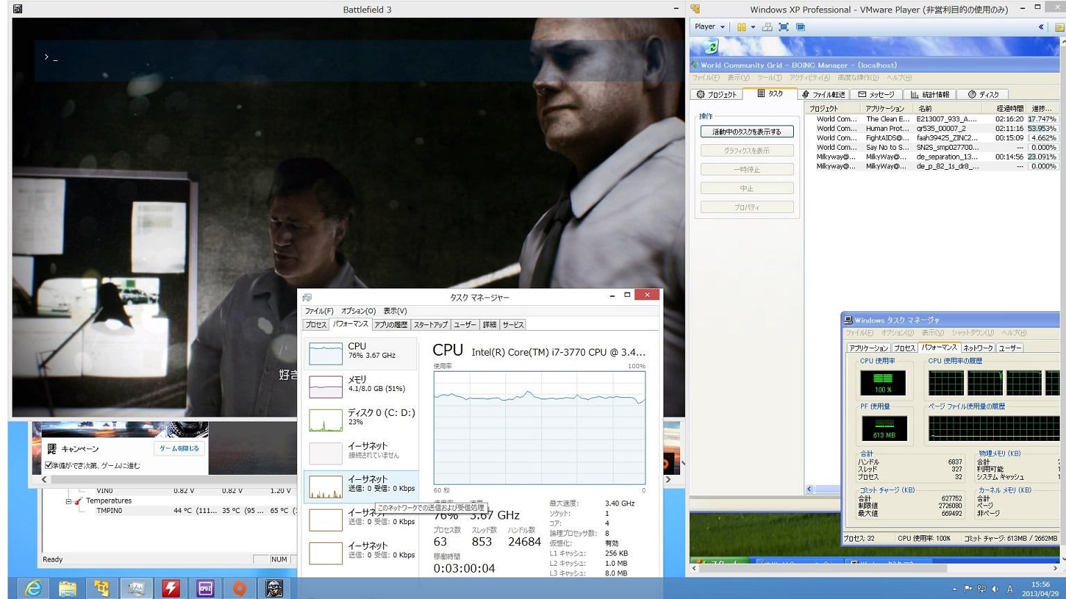Screen dimensions: 1066x599
Task: Select the Human Prot... task row in BOINC
Action: [x=932, y=128]
